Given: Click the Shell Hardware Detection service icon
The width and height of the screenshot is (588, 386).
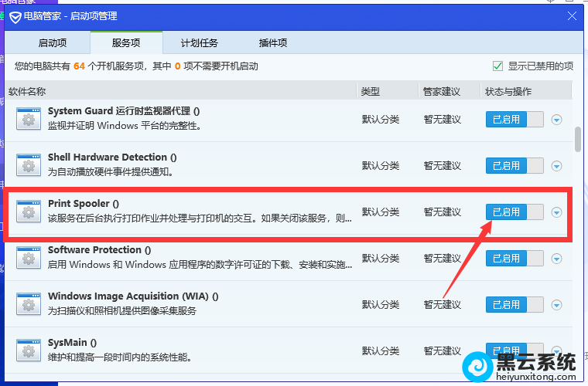Looking at the screenshot, I should [29, 165].
